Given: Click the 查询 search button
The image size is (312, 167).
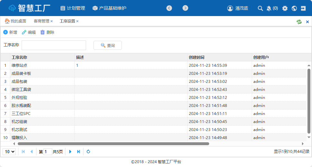Looking at the screenshot, I should [108, 45].
